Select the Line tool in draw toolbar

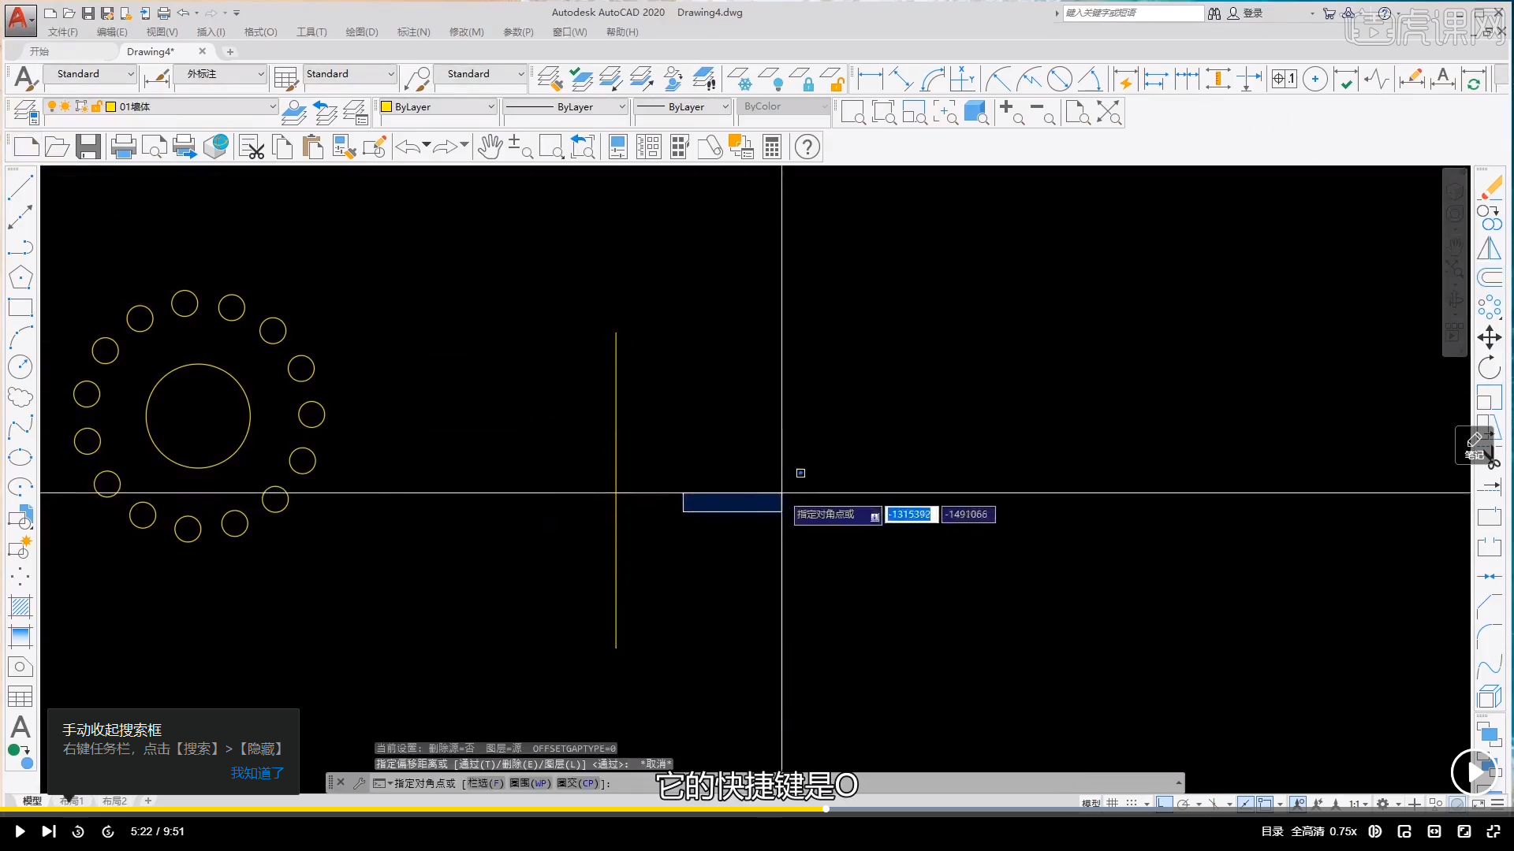[21, 188]
